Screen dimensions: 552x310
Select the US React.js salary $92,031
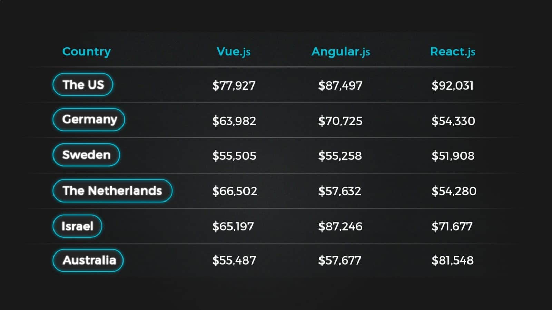click(453, 85)
